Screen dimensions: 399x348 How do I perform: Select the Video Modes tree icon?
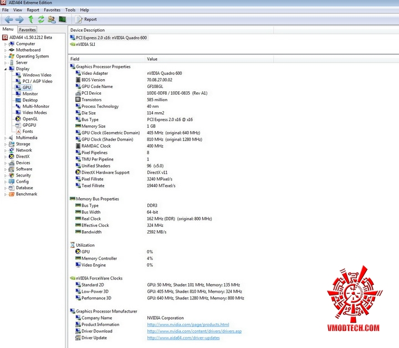tap(18, 112)
